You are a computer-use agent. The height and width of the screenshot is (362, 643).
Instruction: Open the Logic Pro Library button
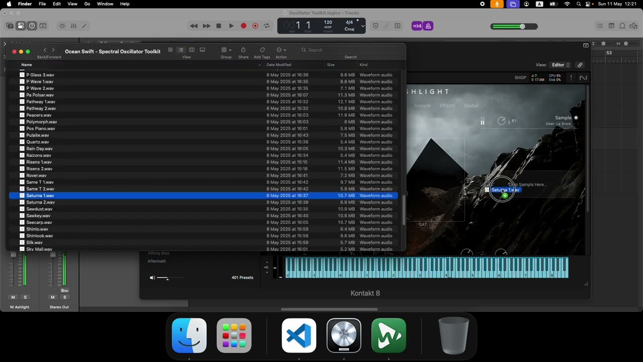tap(10, 26)
